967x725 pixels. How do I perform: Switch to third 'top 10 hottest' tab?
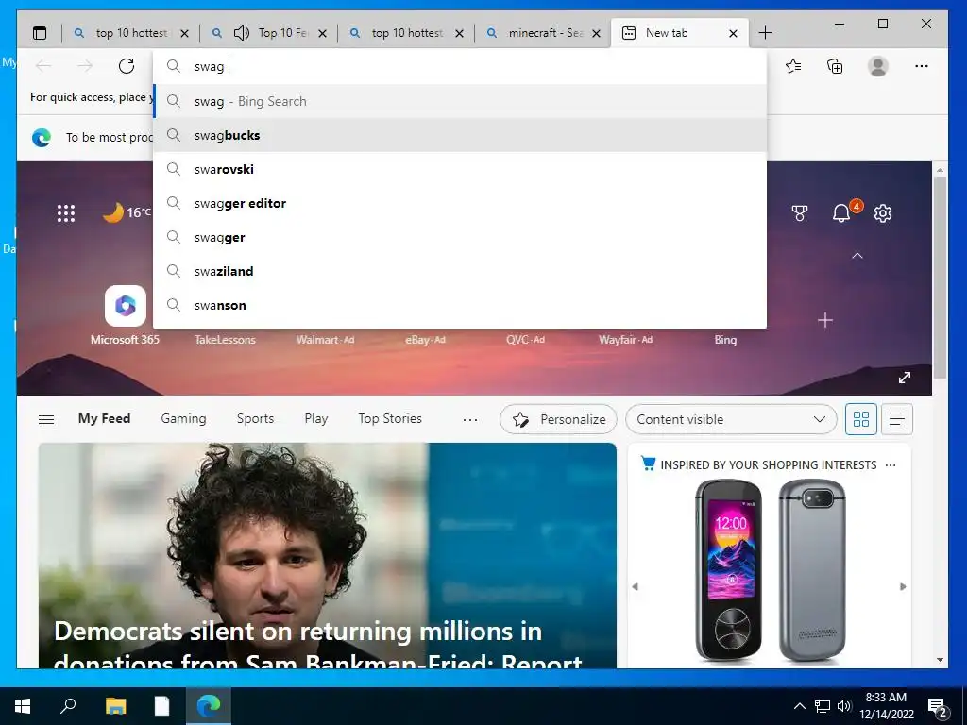pyautogui.click(x=406, y=33)
